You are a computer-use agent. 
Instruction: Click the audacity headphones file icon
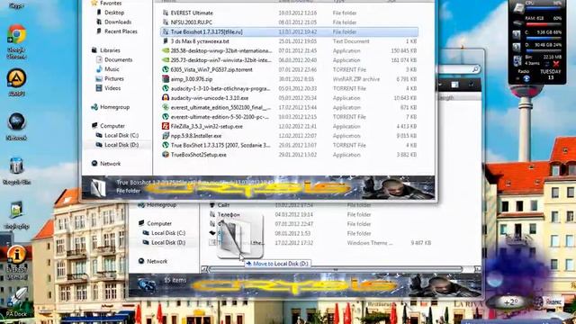pos(166,98)
